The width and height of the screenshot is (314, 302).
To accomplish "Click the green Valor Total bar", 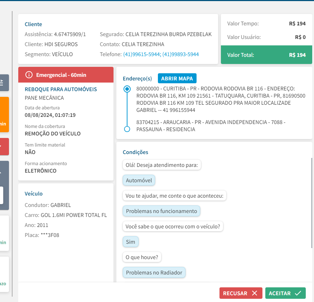I will click(266, 55).
